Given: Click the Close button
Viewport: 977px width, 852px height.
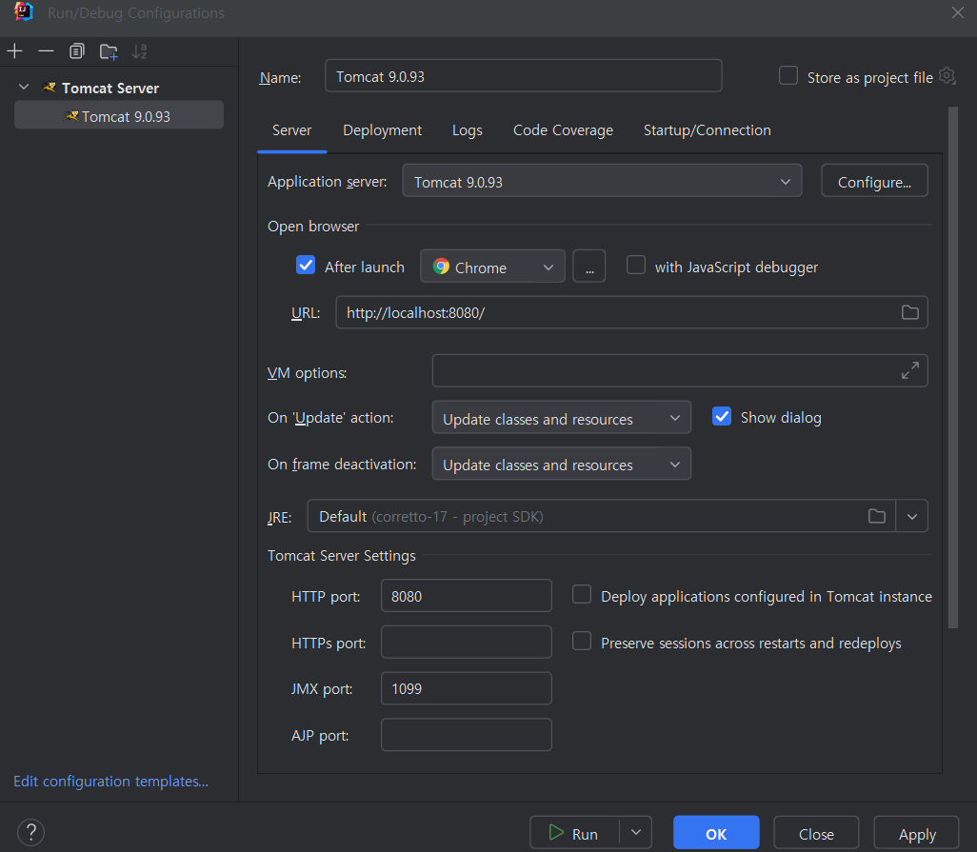Looking at the screenshot, I should coord(816,833).
